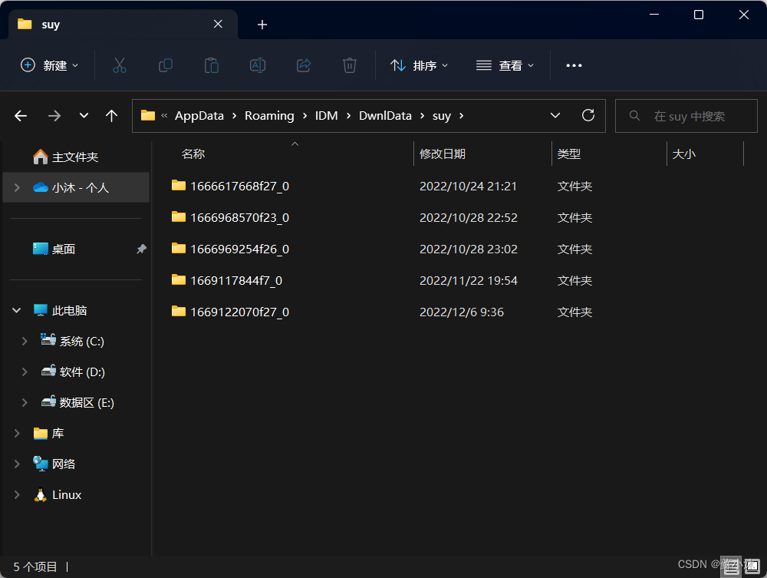Click the 在 suy 中搜索 search box
Screen dimensions: 767x578
(686, 116)
